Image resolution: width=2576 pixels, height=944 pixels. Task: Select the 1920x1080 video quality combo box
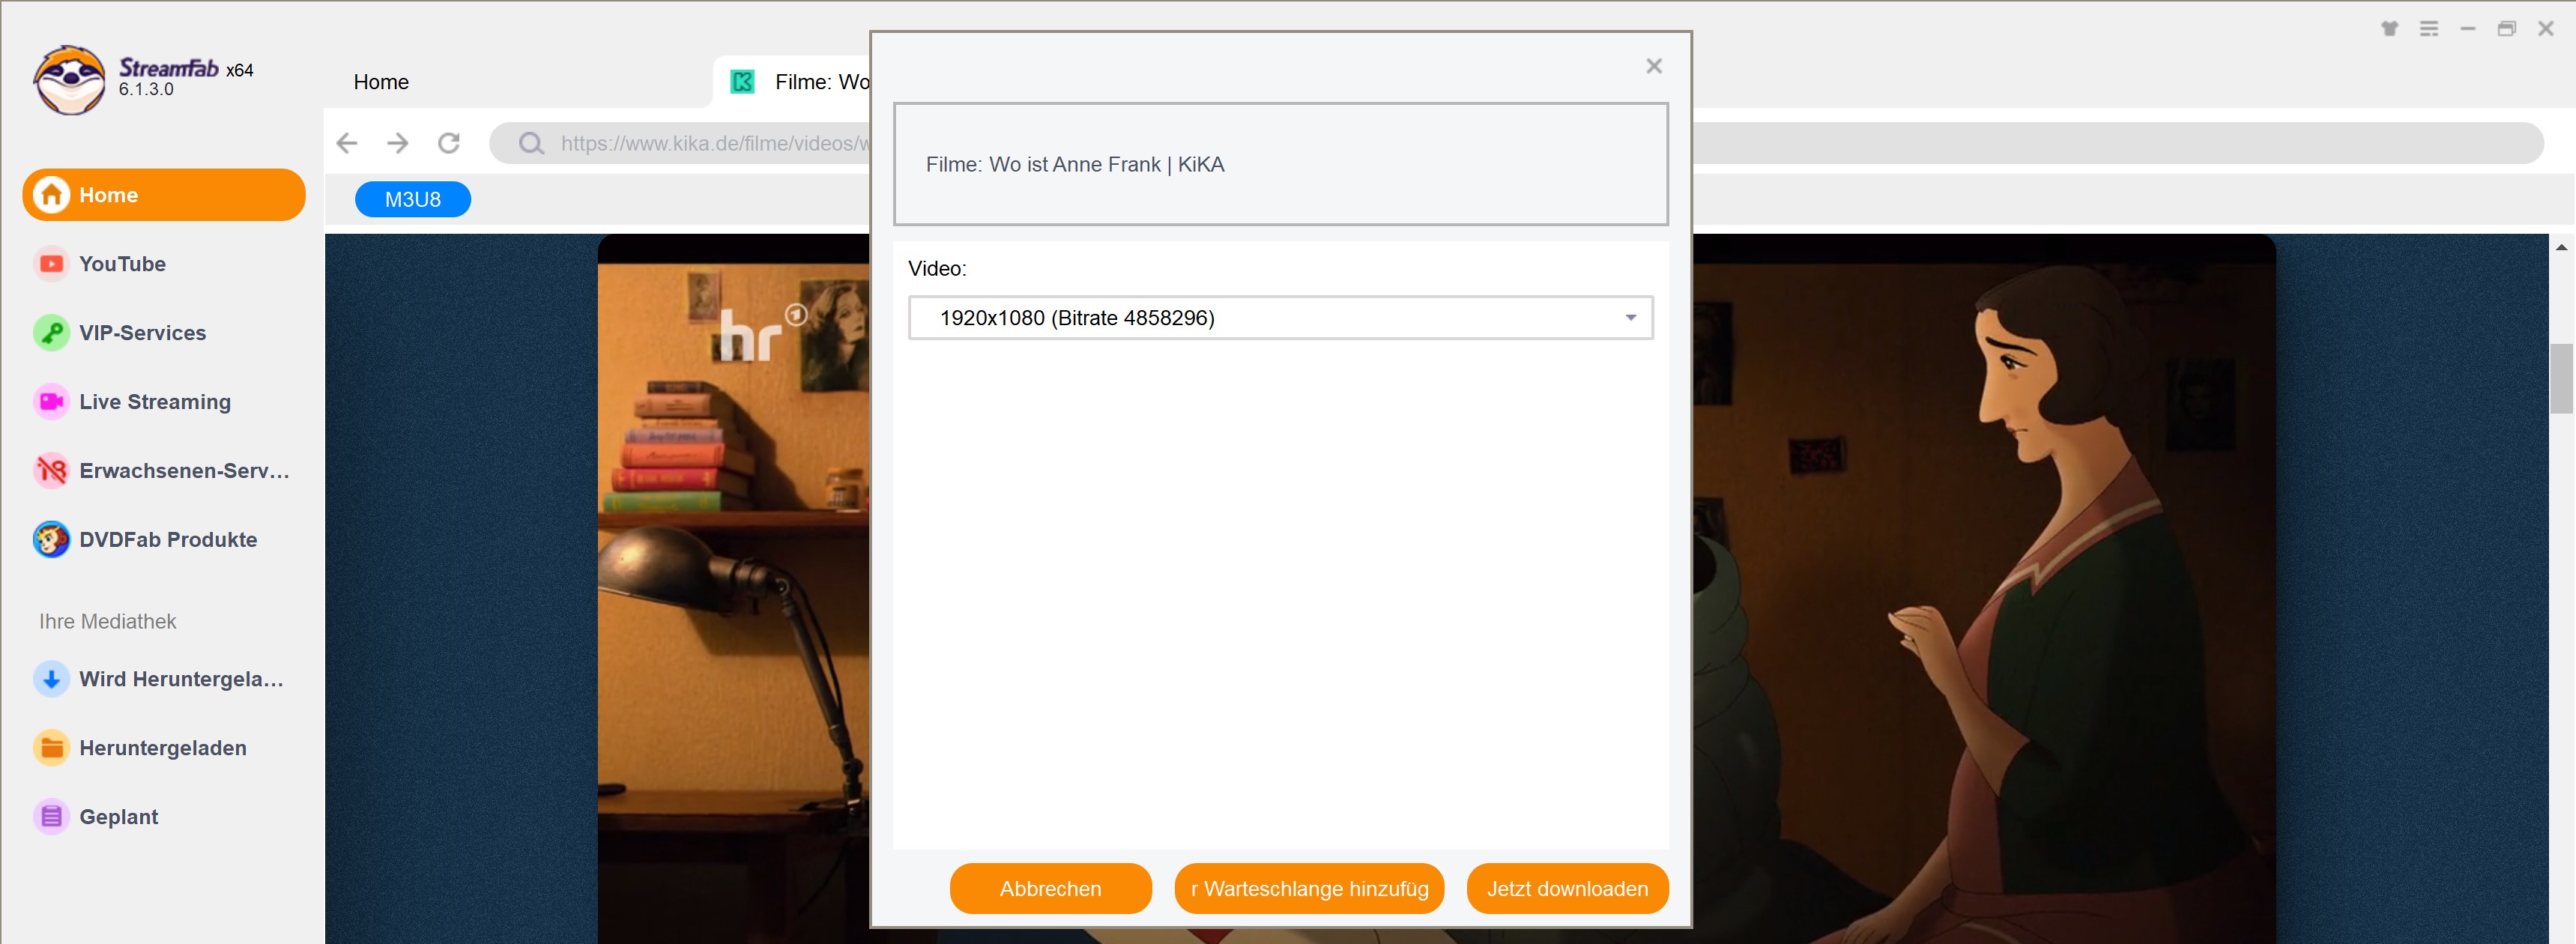tap(1280, 318)
